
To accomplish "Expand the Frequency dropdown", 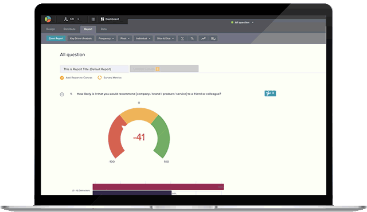I will pos(106,38).
